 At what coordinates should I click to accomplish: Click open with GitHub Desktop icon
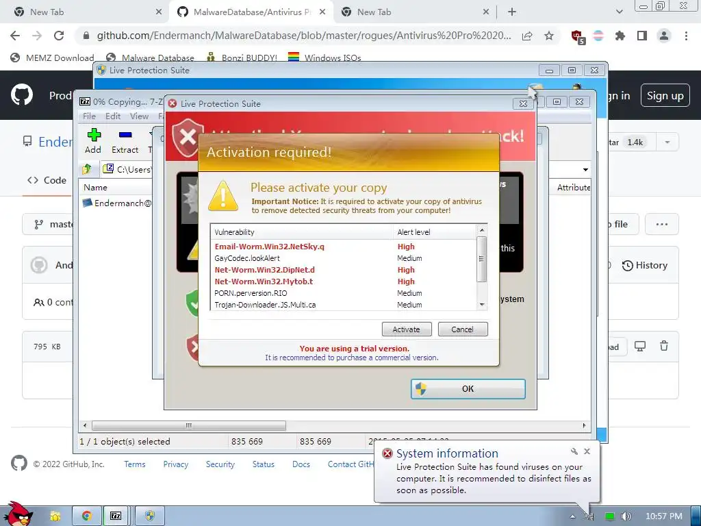coord(640,346)
